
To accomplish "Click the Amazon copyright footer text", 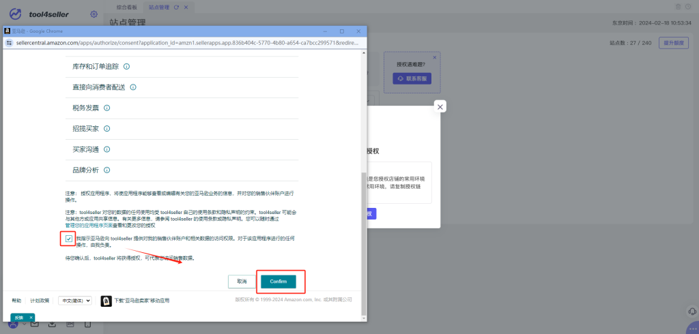I will pyautogui.click(x=294, y=300).
